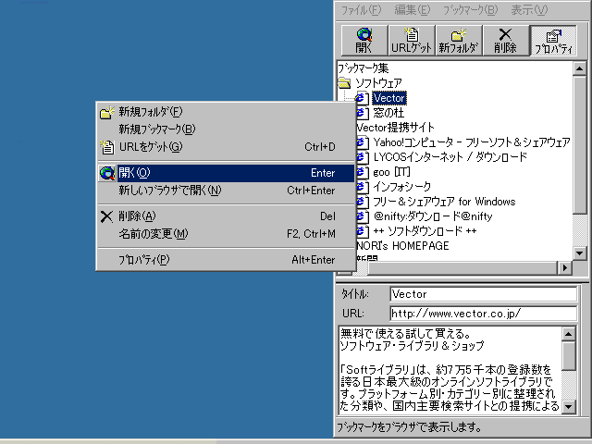Open the 表示(V) menu
The image size is (592, 444).
(x=529, y=10)
